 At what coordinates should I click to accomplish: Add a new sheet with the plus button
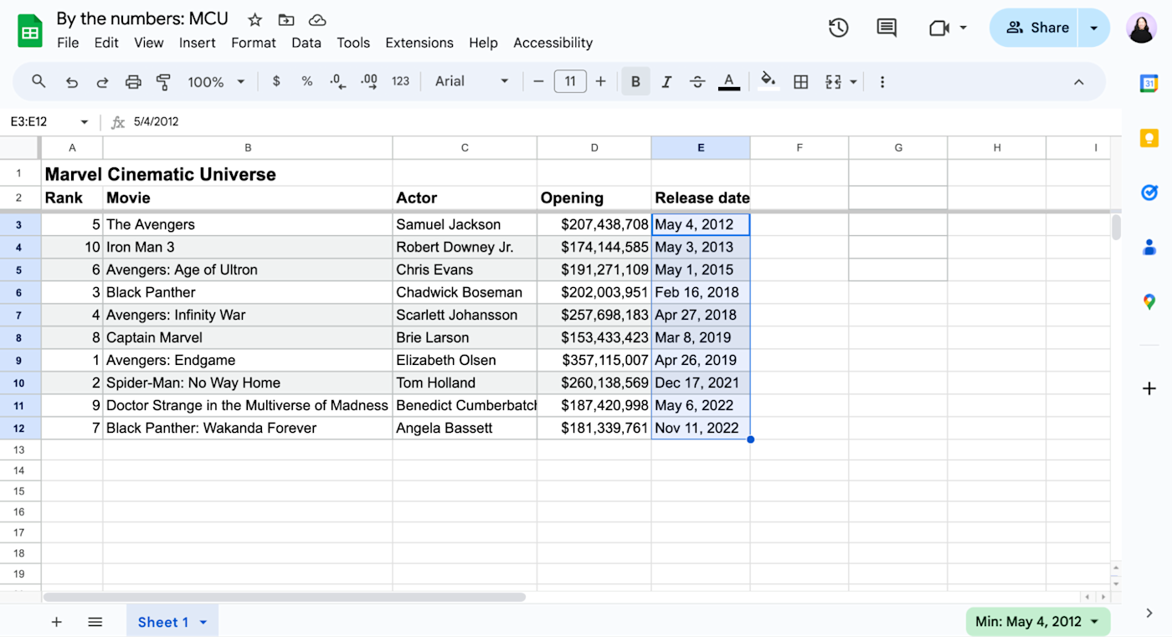tap(57, 622)
